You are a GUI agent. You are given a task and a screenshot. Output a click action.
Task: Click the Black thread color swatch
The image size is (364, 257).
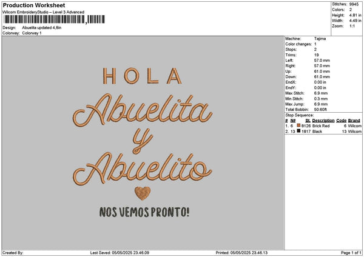point(298,131)
